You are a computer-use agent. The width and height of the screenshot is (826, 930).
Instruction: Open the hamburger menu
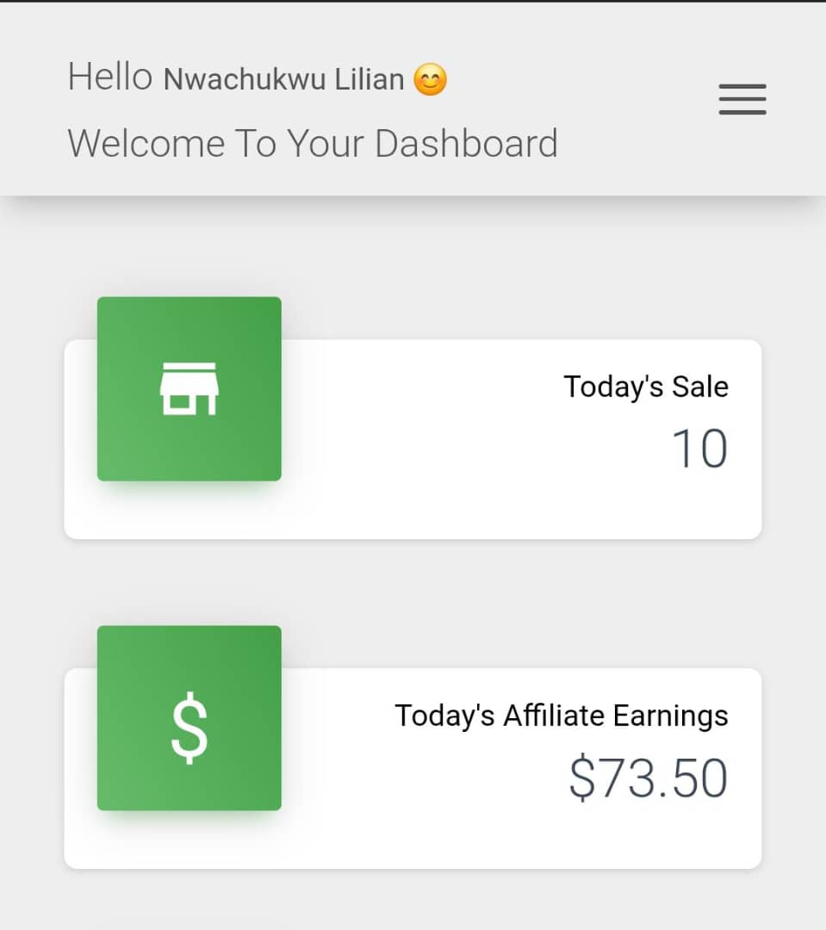pos(742,99)
